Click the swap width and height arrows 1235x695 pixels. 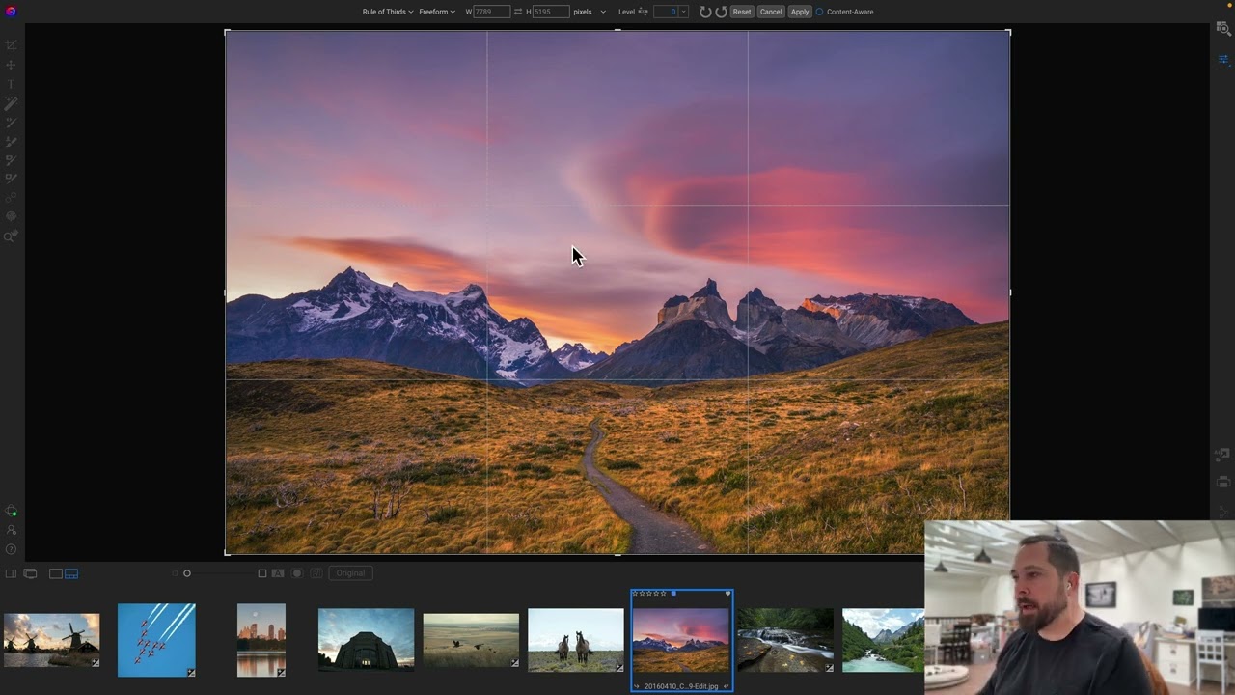click(x=518, y=12)
